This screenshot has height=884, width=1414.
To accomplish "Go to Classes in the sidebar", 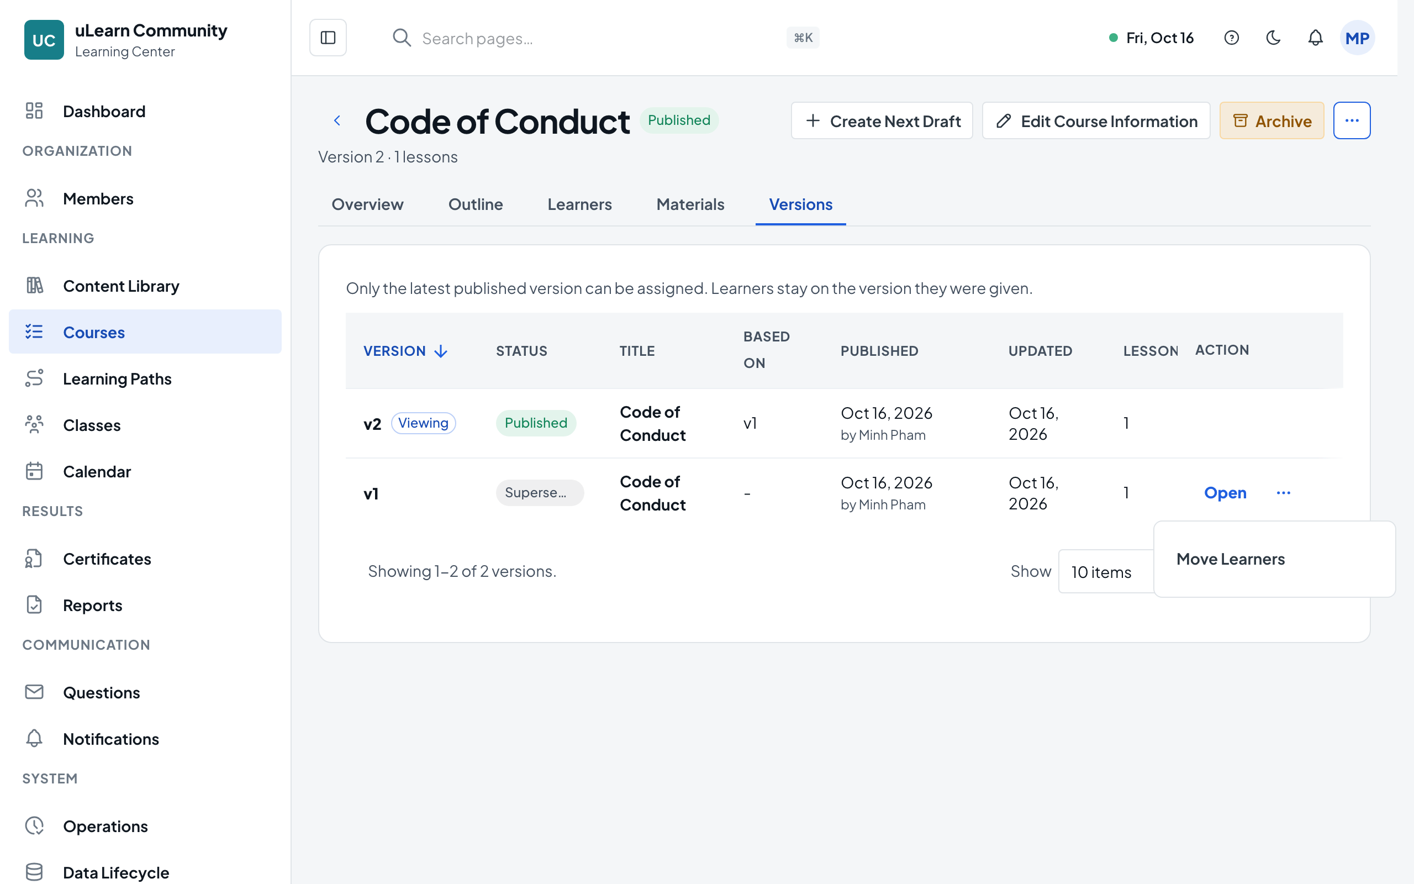I will pyautogui.click(x=145, y=425).
